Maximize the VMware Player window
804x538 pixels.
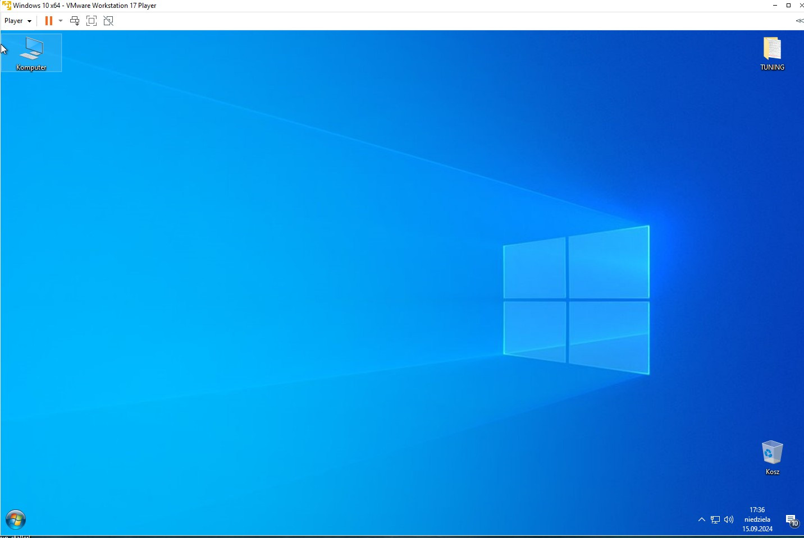(788, 6)
